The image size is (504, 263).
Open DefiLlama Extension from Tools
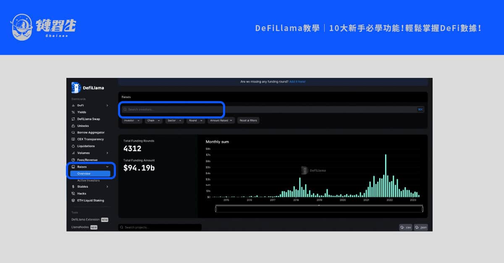86,219
